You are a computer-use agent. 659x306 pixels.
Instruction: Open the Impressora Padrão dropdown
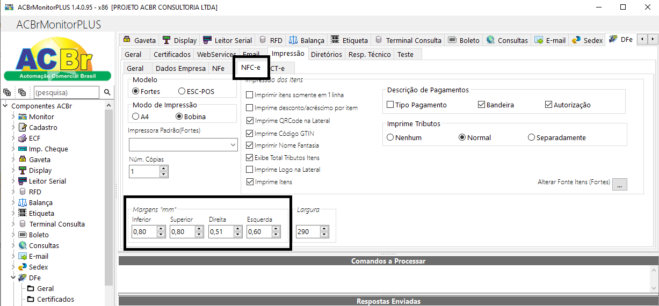pos(233,145)
